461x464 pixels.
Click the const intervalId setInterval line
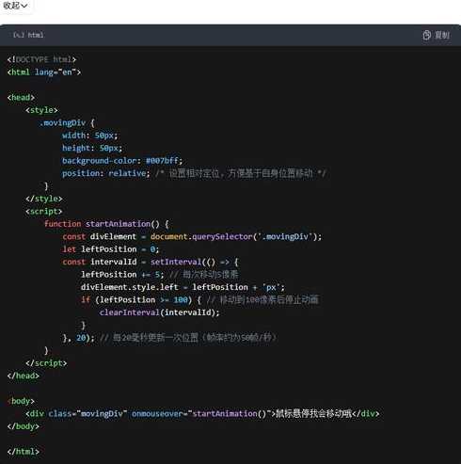[151, 262]
